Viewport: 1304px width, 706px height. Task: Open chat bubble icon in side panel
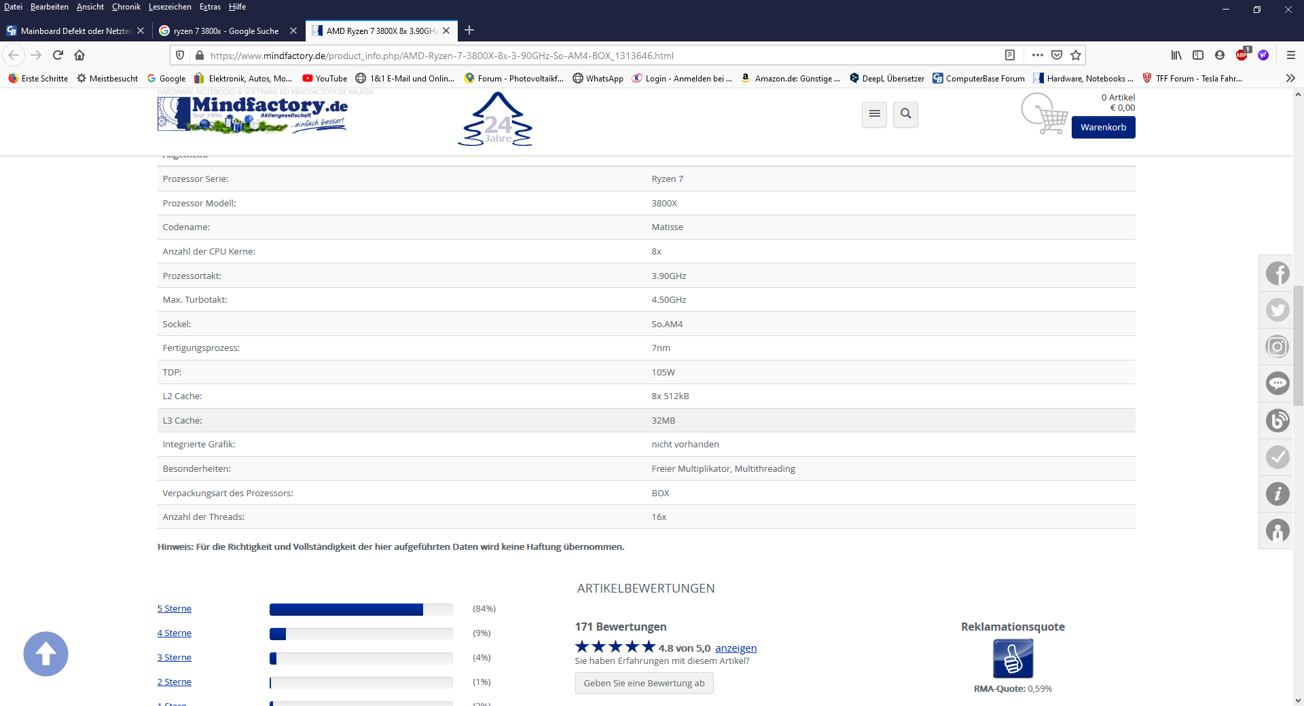pyautogui.click(x=1278, y=384)
